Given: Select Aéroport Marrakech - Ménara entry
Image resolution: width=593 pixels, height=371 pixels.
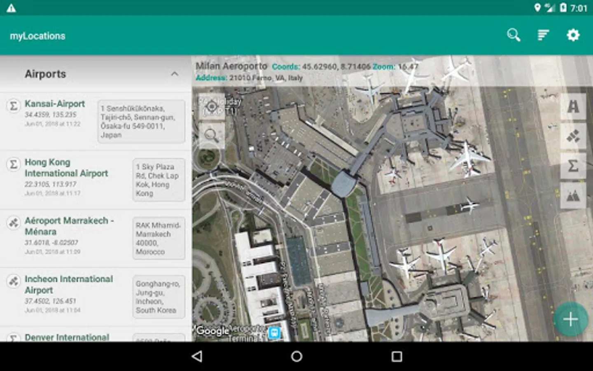Looking at the screenshot, I should [96, 238].
